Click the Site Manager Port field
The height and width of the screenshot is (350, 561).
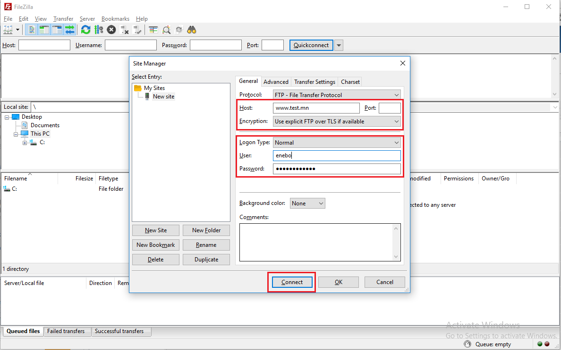click(x=390, y=108)
